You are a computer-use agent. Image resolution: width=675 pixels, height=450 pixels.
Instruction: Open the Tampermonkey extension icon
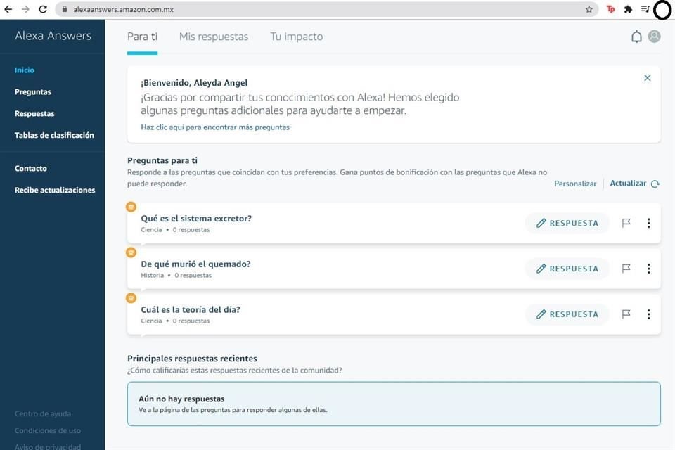point(610,11)
